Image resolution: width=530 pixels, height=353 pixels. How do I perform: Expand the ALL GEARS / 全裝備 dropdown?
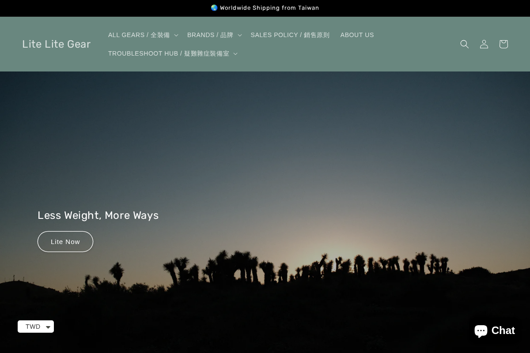[139, 35]
